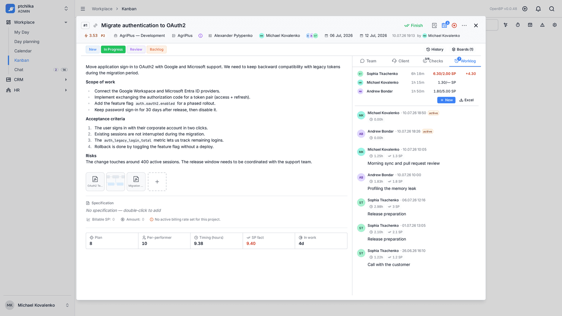Collapse the Workplace sidebar section
The width and height of the screenshot is (562, 316).
click(x=66, y=22)
